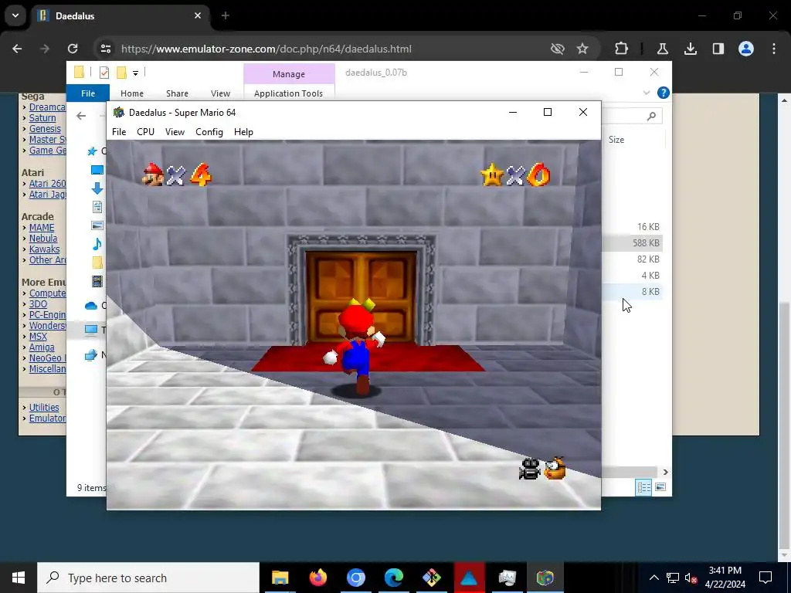The width and height of the screenshot is (791, 593).
Task: Switch Explorer to large icons view
Action: coord(660,487)
